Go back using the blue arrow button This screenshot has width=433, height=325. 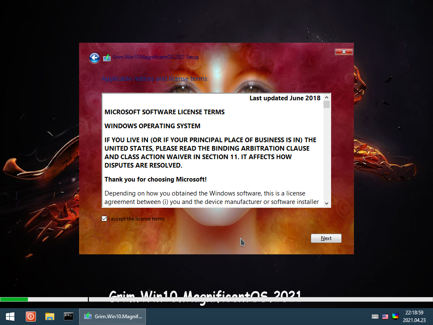click(94, 58)
